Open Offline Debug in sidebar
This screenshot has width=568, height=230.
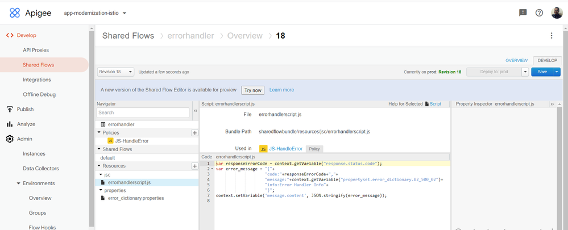point(39,94)
